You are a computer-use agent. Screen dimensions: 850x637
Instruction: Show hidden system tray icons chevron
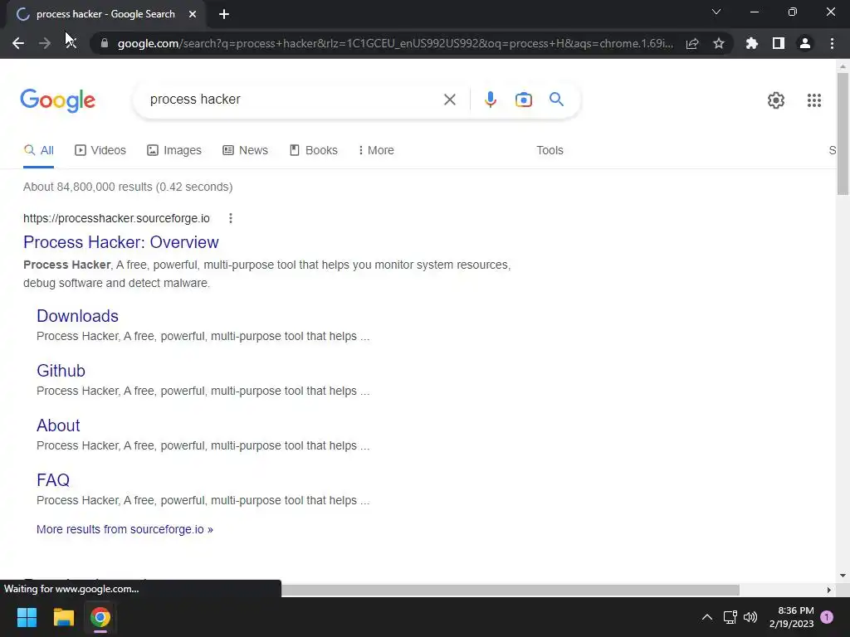click(707, 617)
